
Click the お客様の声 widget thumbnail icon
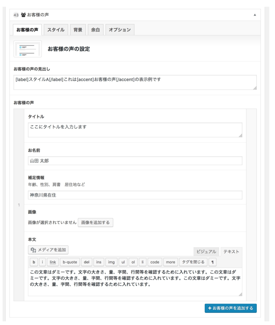tap(27, 49)
